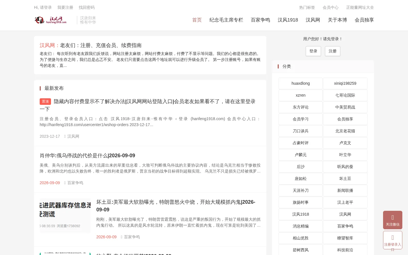The width and height of the screenshot is (408, 255).
Task: Select the 后沙 category
Action: pos(301,167)
